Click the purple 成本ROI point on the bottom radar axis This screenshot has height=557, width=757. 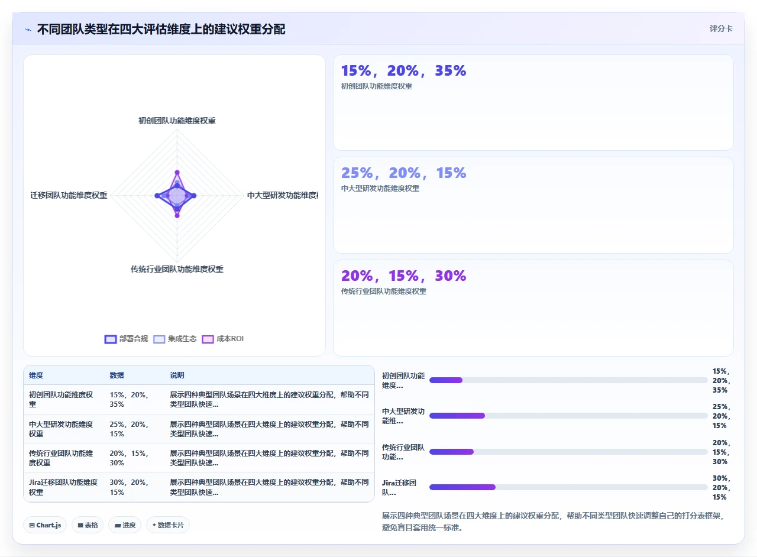click(177, 215)
